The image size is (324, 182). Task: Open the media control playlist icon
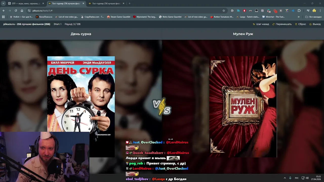pos(308,11)
